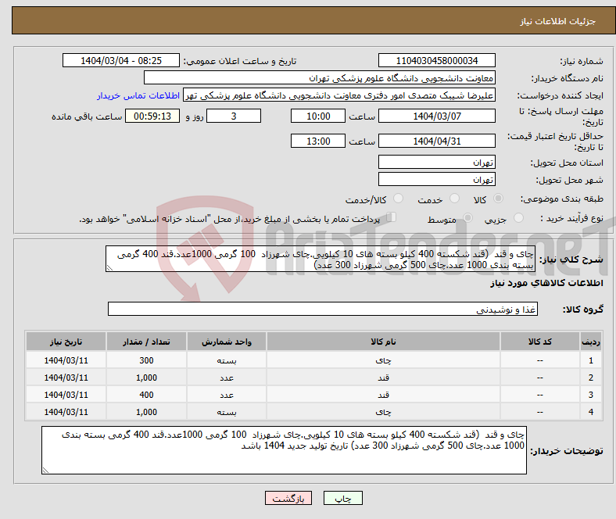This screenshot has width=616, height=519.
Task: Click the resize grip of description textarea
Action: click(109, 268)
